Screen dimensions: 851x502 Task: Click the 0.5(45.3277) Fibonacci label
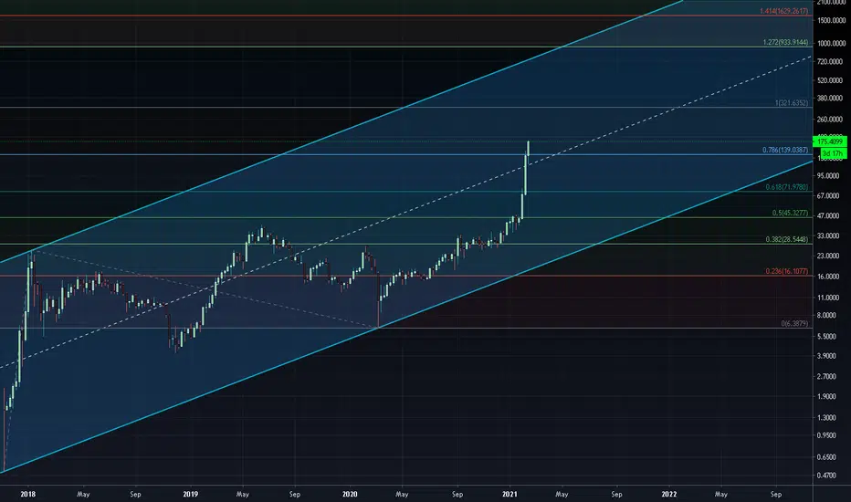click(790, 214)
